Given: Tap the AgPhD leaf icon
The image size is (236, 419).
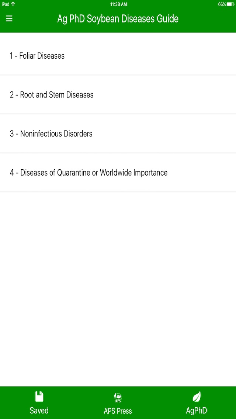Looking at the screenshot, I should pyautogui.click(x=197, y=397).
